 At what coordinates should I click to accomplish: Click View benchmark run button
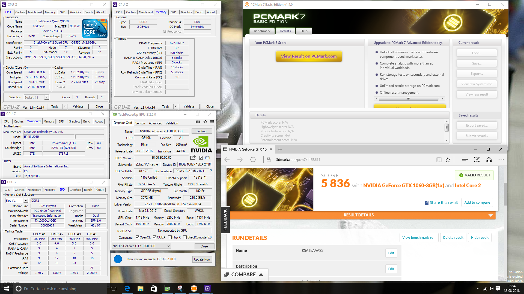click(x=419, y=238)
